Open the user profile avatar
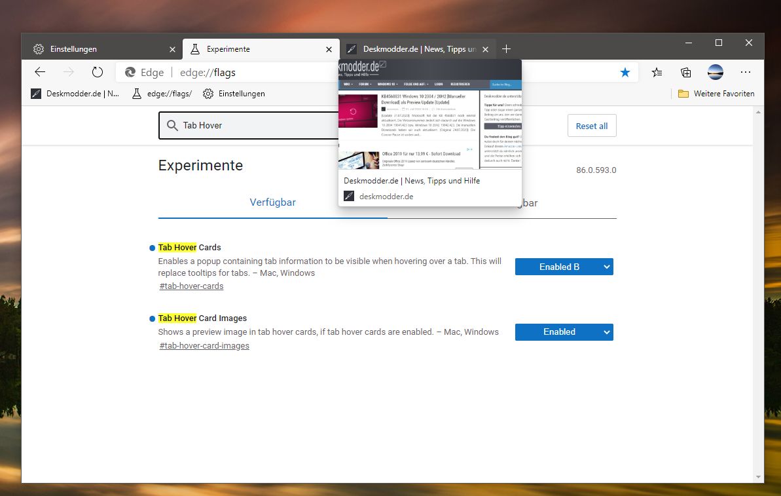 pos(716,72)
